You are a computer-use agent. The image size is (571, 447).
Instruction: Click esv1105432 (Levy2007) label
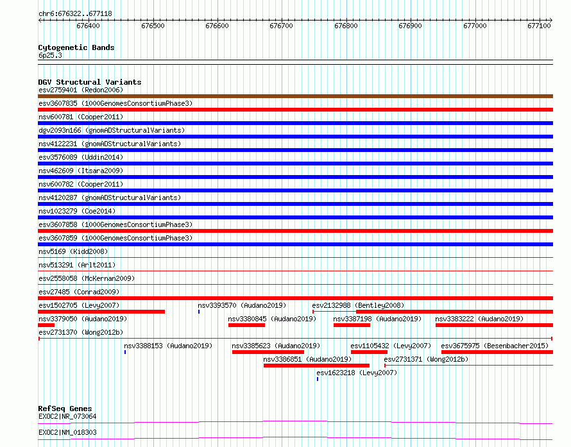click(x=391, y=346)
